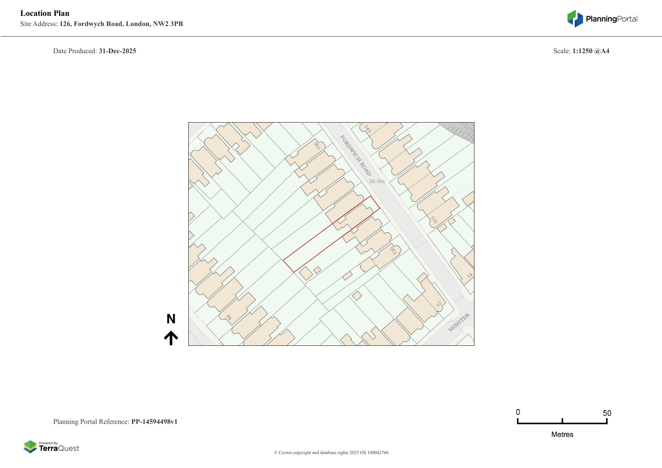Select house number 136 on the map
This screenshot has width=662, height=468.
pos(317,145)
